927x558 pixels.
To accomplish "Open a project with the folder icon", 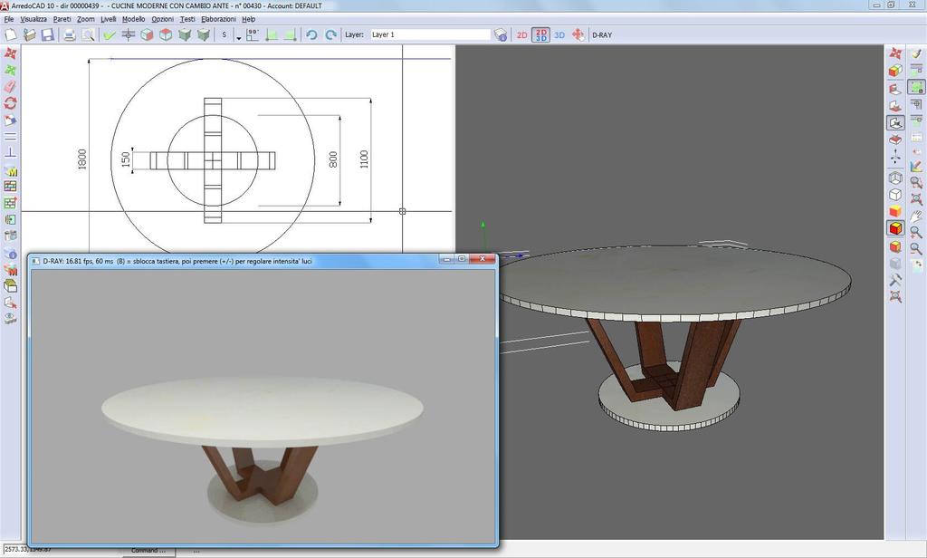I will [x=30, y=35].
